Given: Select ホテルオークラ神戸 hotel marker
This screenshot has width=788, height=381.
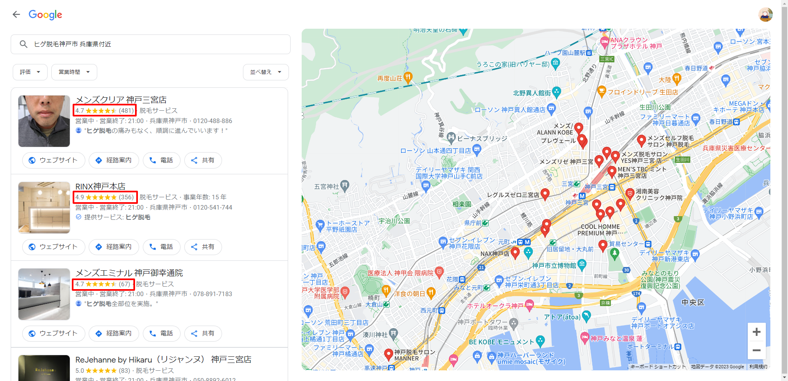Looking at the screenshot, I should [529, 305].
